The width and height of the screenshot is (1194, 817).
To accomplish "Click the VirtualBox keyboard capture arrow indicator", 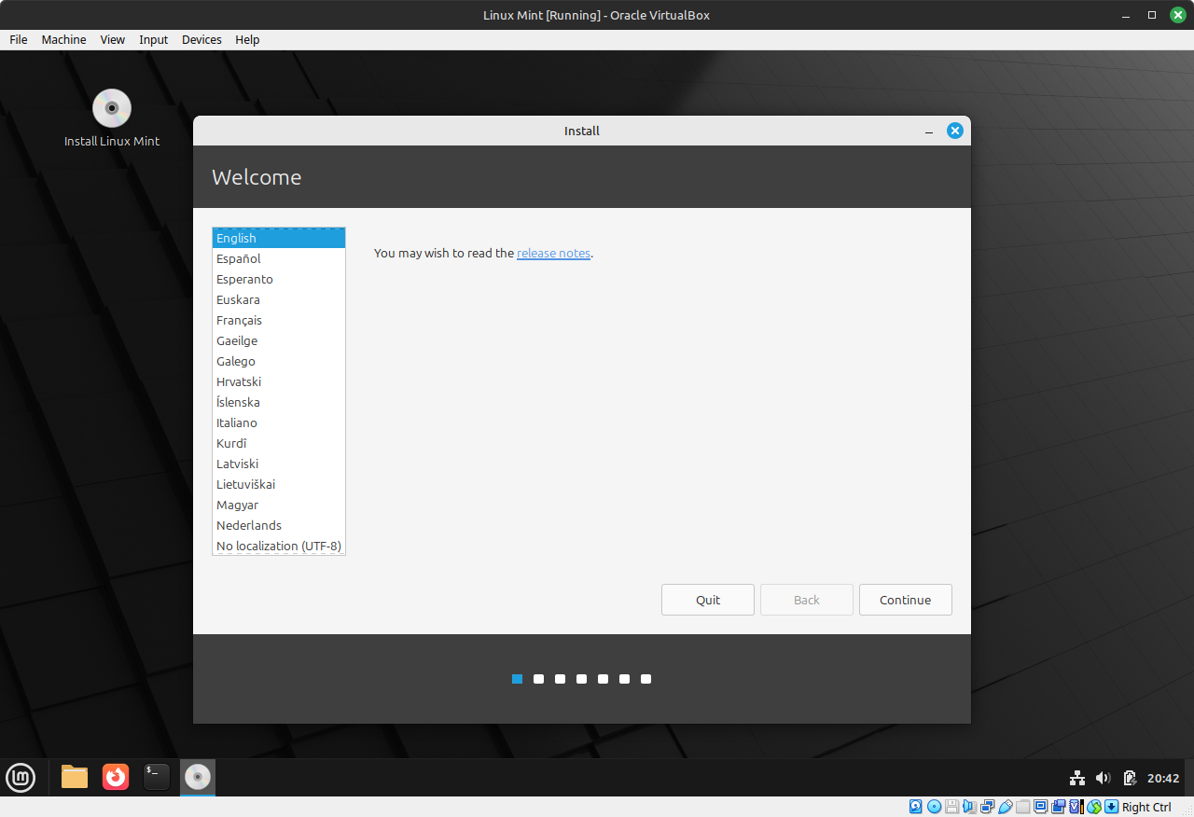I will click(1111, 807).
